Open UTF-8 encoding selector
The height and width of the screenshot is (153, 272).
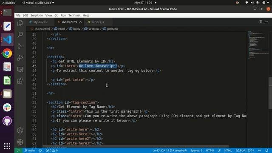pos(210,150)
